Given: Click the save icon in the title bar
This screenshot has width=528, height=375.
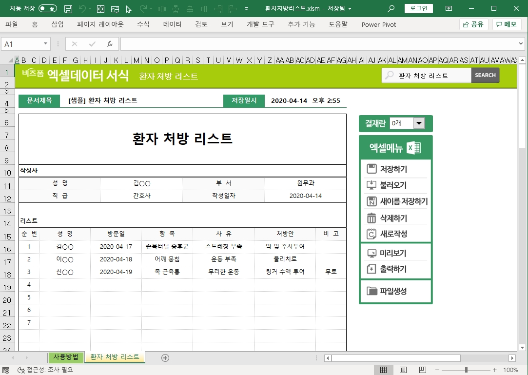Looking at the screenshot, I should [69, 9].
